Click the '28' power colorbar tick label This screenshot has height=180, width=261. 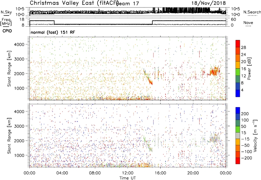(243, 47)
